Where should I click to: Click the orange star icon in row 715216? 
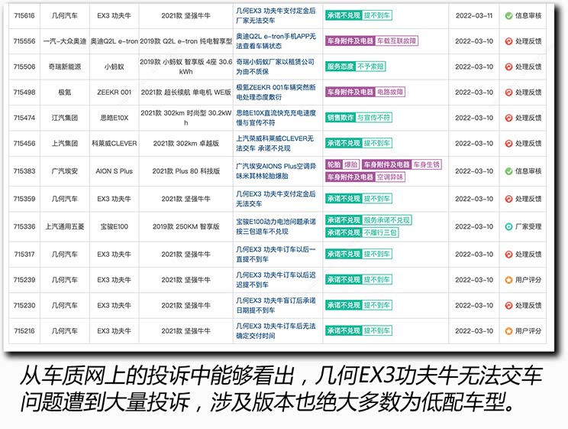(x=508, y=331)
